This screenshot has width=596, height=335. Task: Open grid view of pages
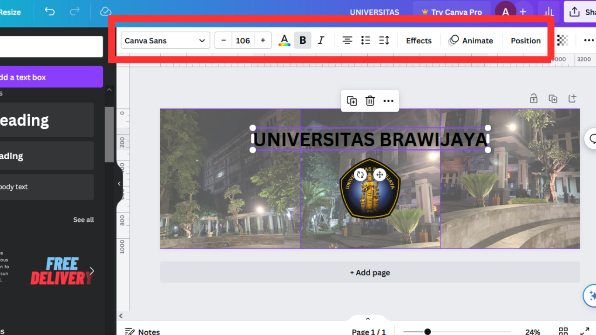pyautogui.click(x=563, y=331)
